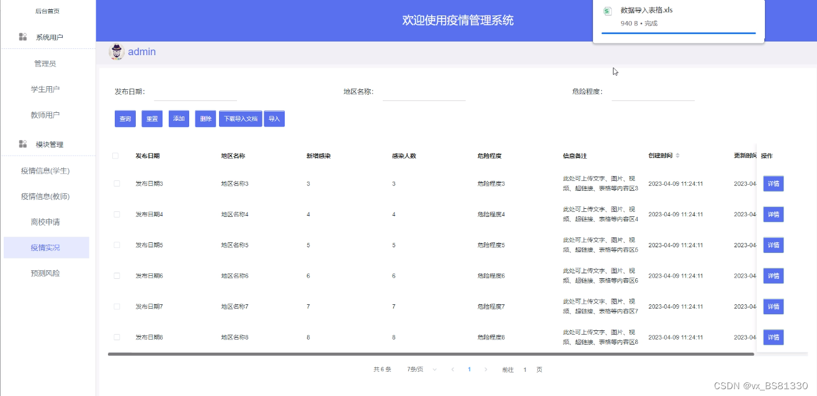Click the 信息备注 column header
Image resolution: width=817 pixels, height=396 pixels.
click(575, 156)
